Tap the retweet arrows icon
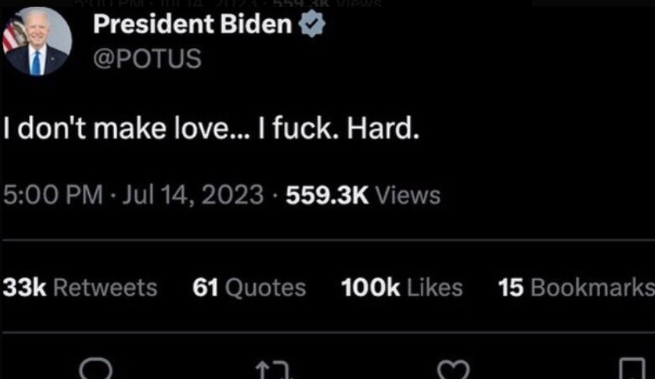655x379 pixels. tap(273, 370)
